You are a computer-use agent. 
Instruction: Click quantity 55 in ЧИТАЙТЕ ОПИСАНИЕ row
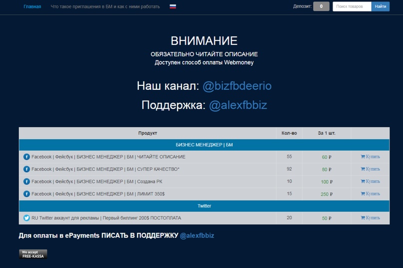(289, 157)
